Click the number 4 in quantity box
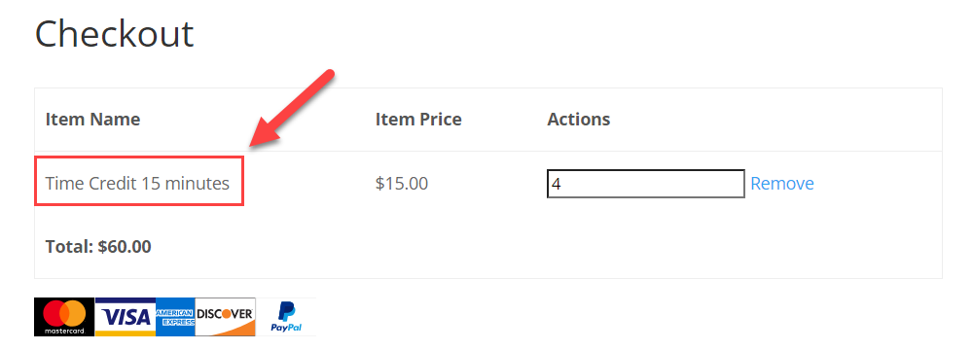The width and height of the screenshot is (973, 350). click(556, 185)
